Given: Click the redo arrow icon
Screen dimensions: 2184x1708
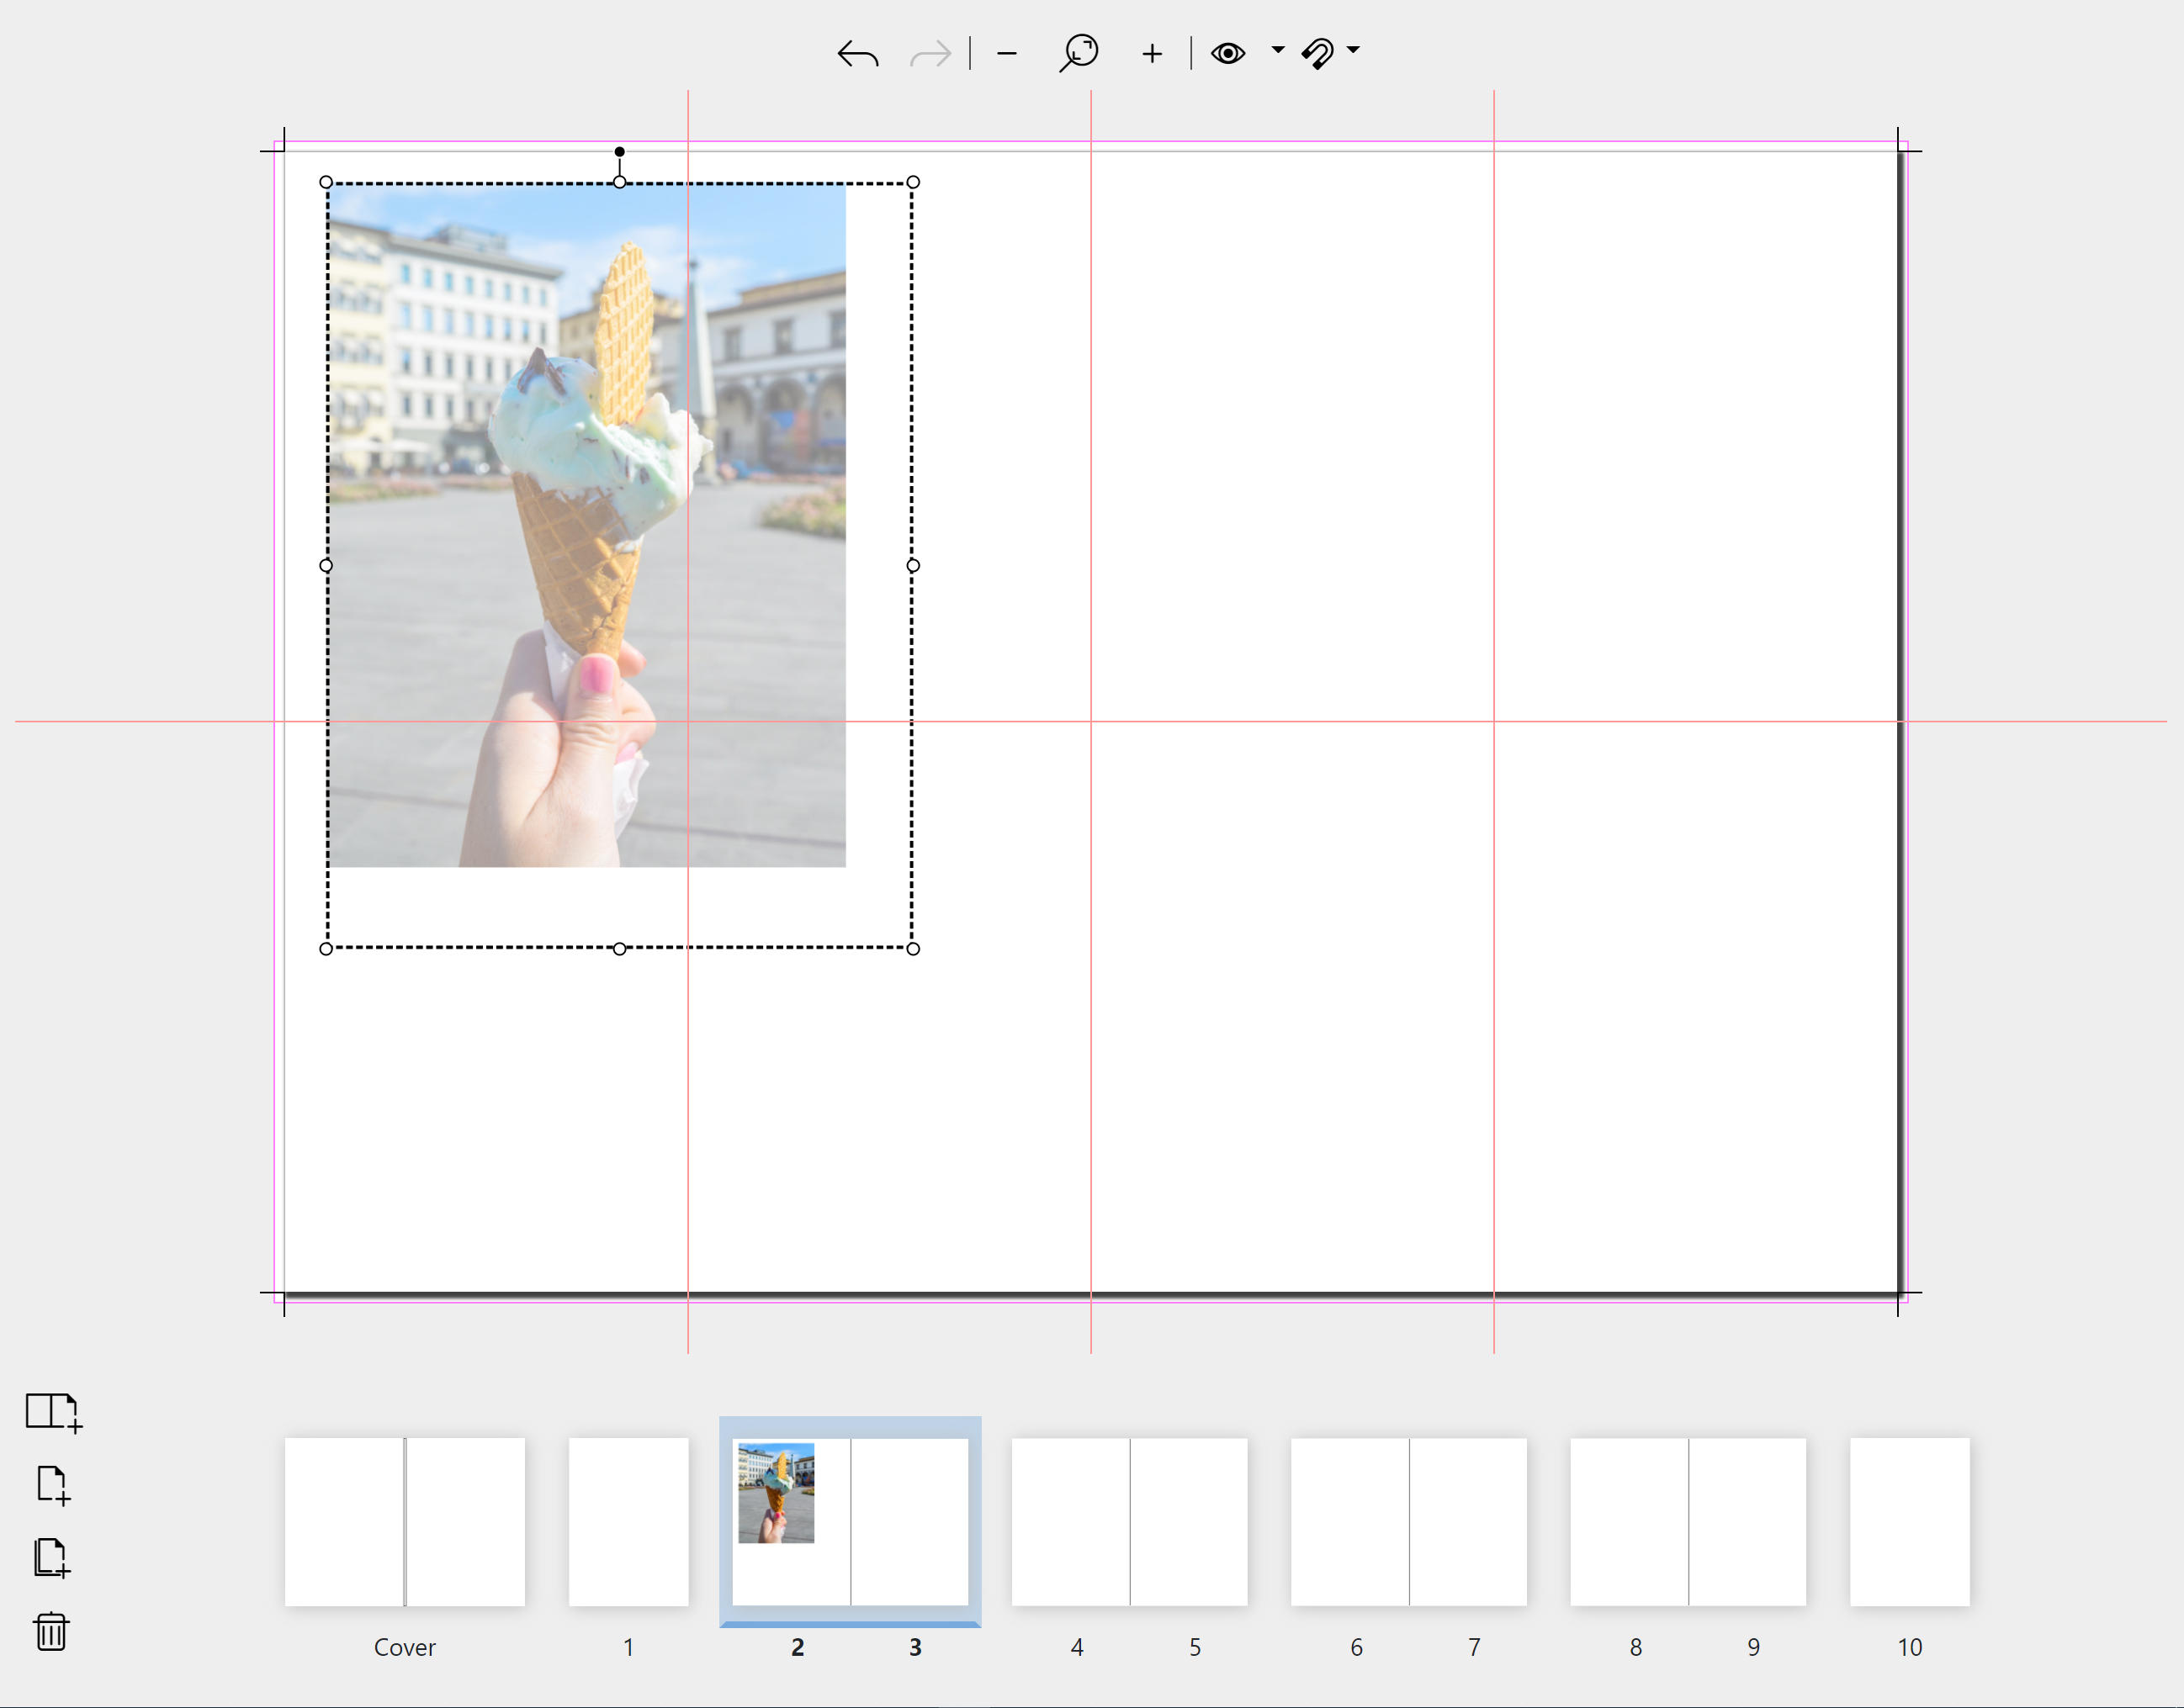Looking at the screenshot, I should [930, 53].
